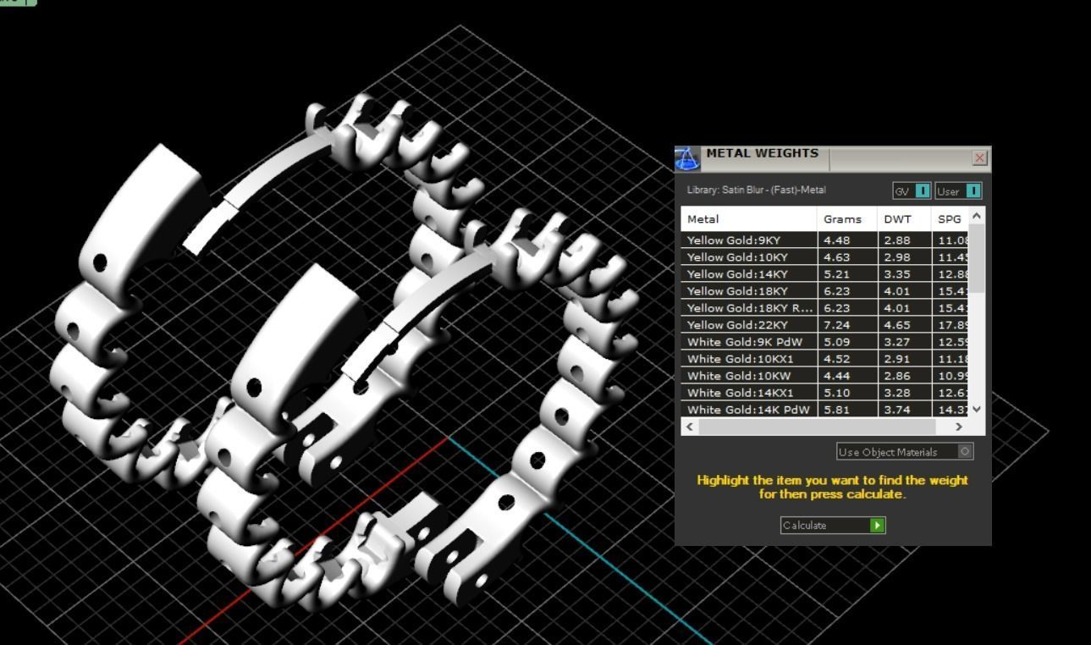The image size is (1091, 645).
Task: Click the 2.88 DWT value
Action: pos(896,240)
